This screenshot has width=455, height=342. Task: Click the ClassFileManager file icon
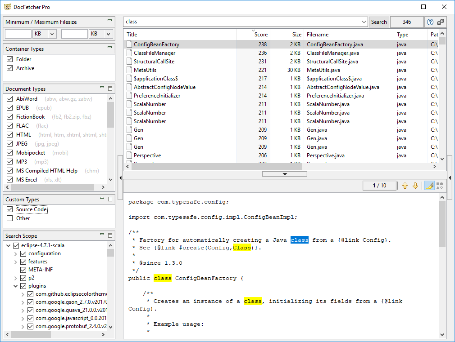(x=129, y=53)
